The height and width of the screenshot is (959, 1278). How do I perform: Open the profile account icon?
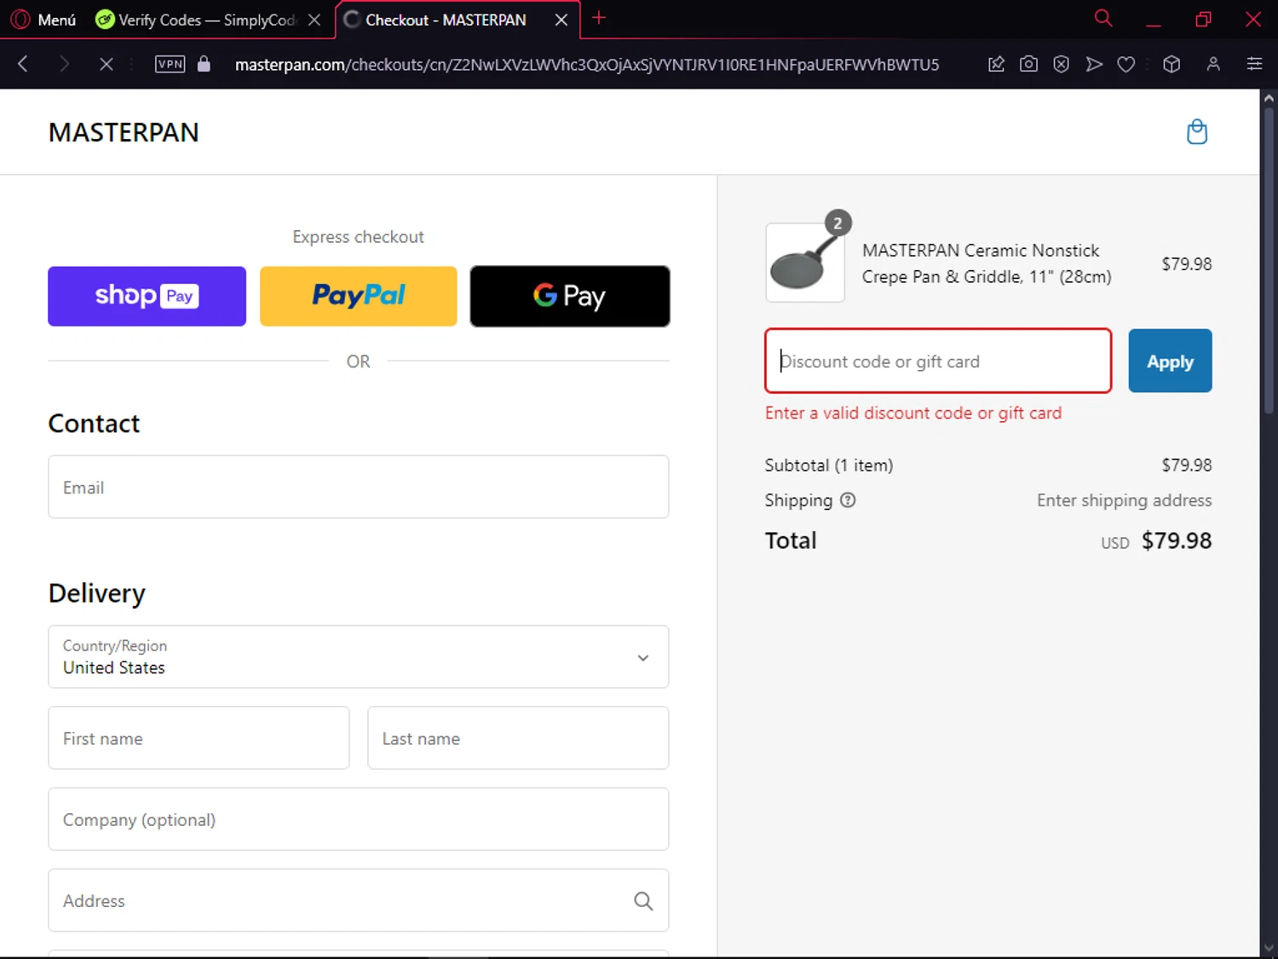1213,64
